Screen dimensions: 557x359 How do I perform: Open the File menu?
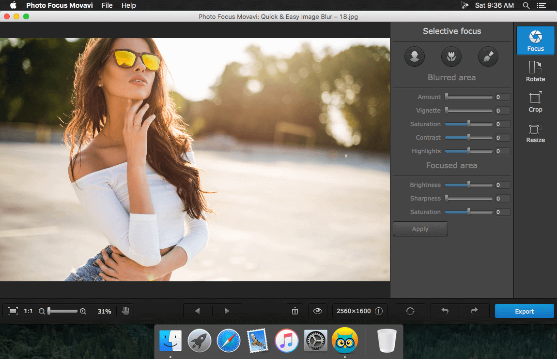pos(107,5)
